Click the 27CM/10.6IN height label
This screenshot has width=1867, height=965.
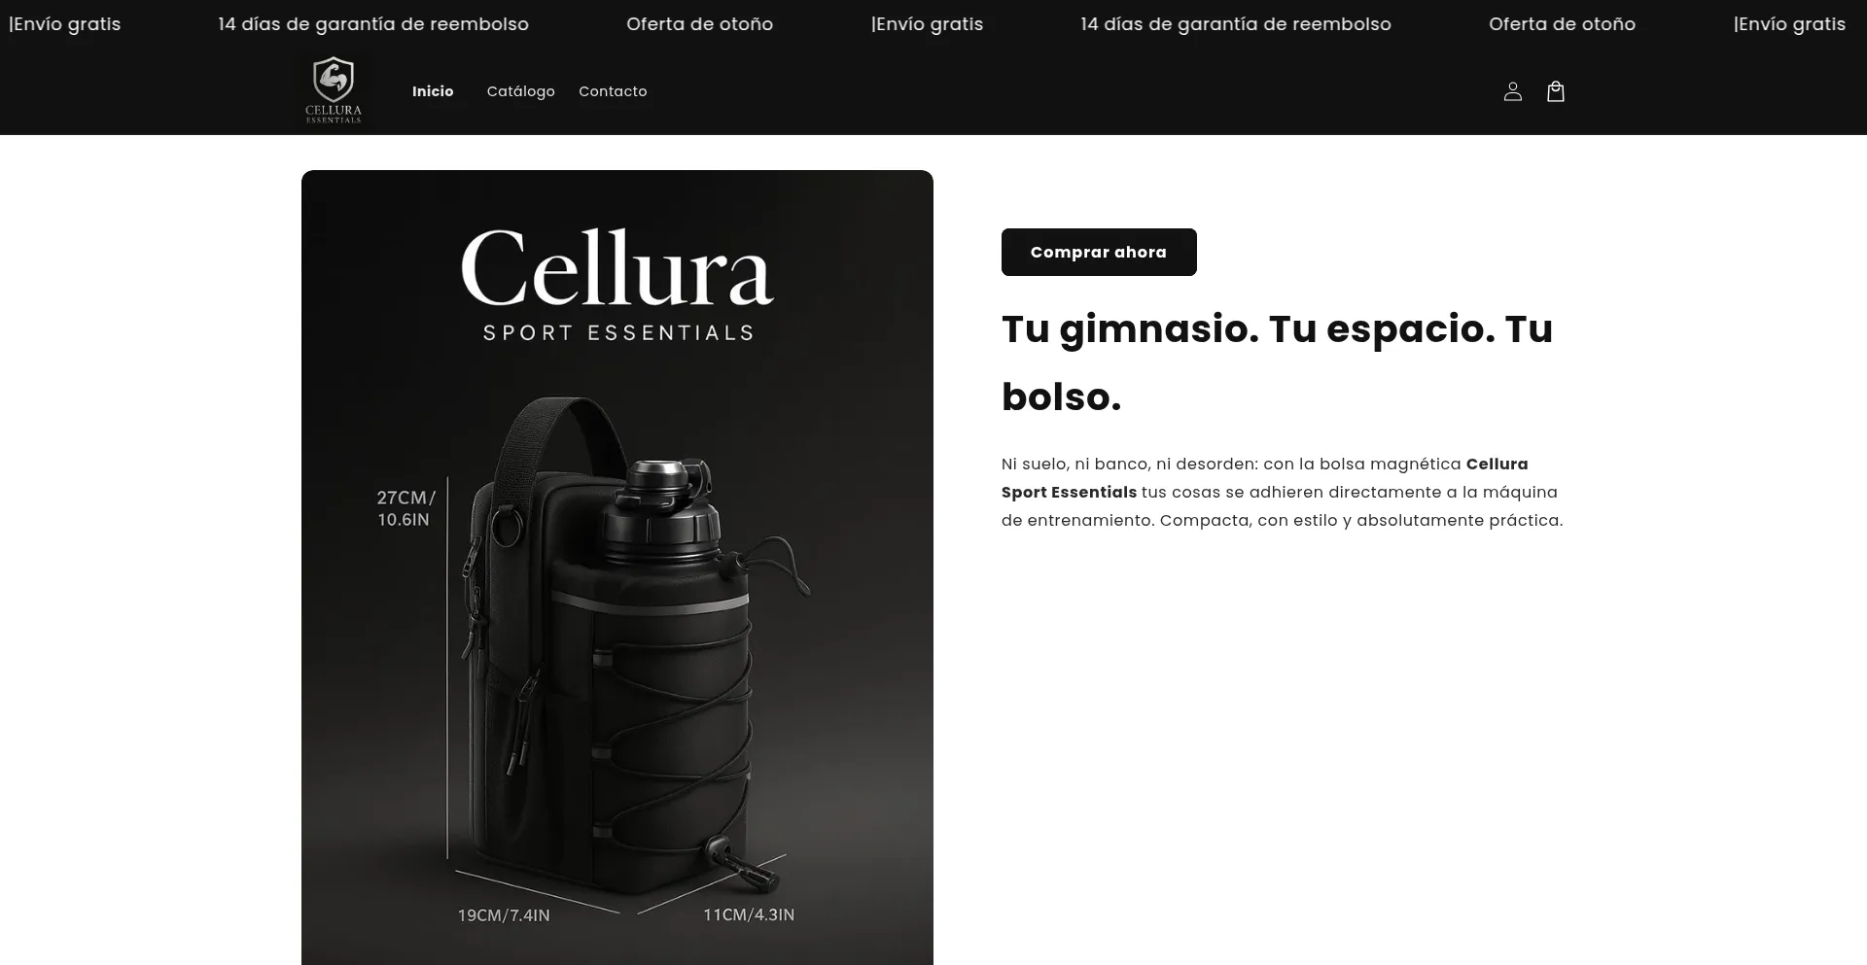click(x=405, y=508)
